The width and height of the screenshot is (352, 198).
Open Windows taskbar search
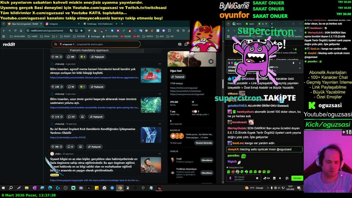point(11,188)
